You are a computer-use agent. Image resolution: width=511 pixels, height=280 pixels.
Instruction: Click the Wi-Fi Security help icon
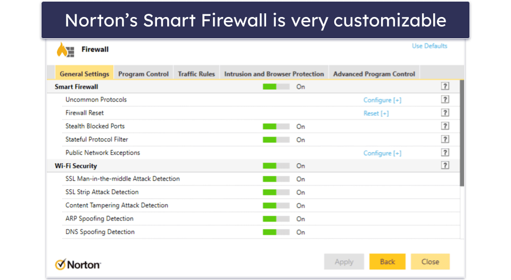coord(445,166)
